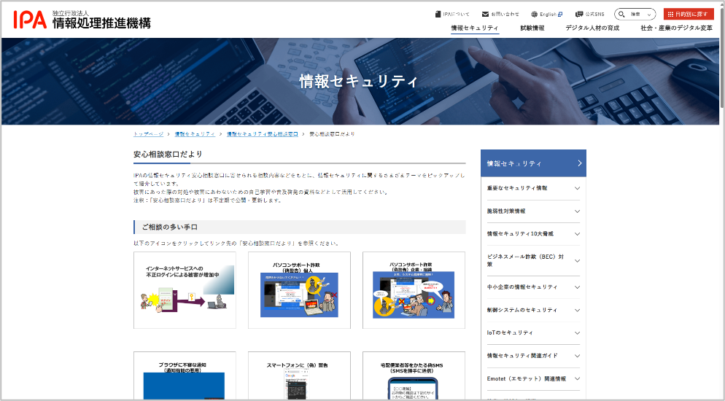Go to 情報セキュリティ安心相談窓口 in the breadcrumb

(x=262, y=134)
